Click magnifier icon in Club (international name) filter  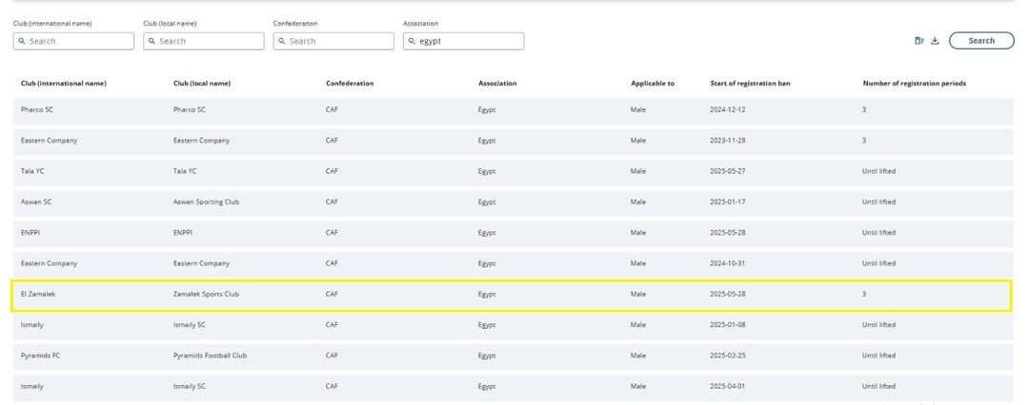pos(21,42)
